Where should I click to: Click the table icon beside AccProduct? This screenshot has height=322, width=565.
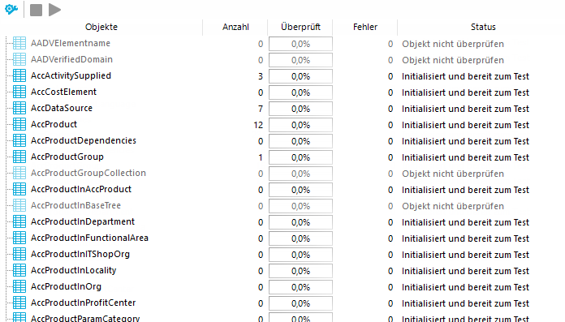19,124
